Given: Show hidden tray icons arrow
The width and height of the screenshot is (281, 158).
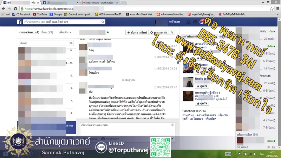Looking at the screenshot, I should click(235, 154).
